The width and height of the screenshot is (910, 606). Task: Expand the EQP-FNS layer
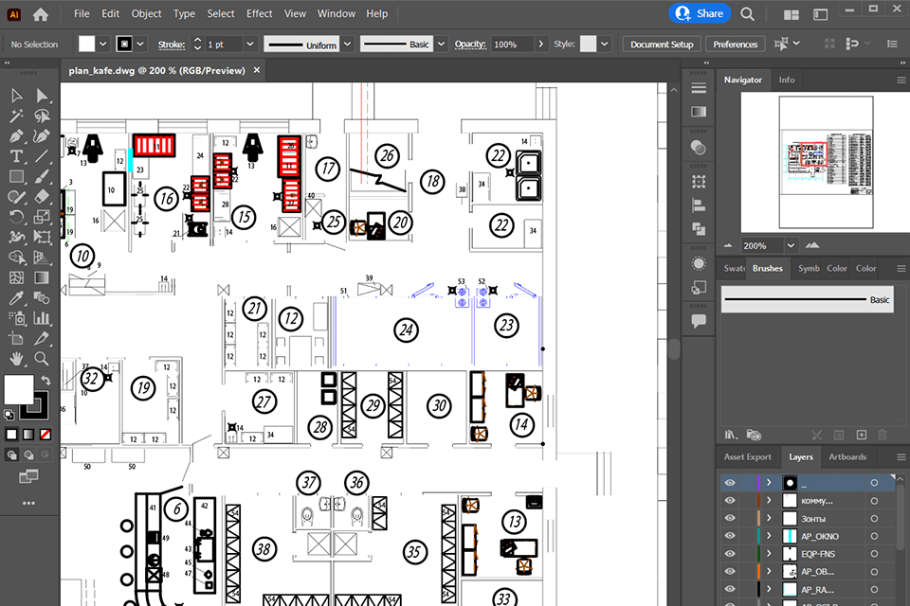click(769, 554)
